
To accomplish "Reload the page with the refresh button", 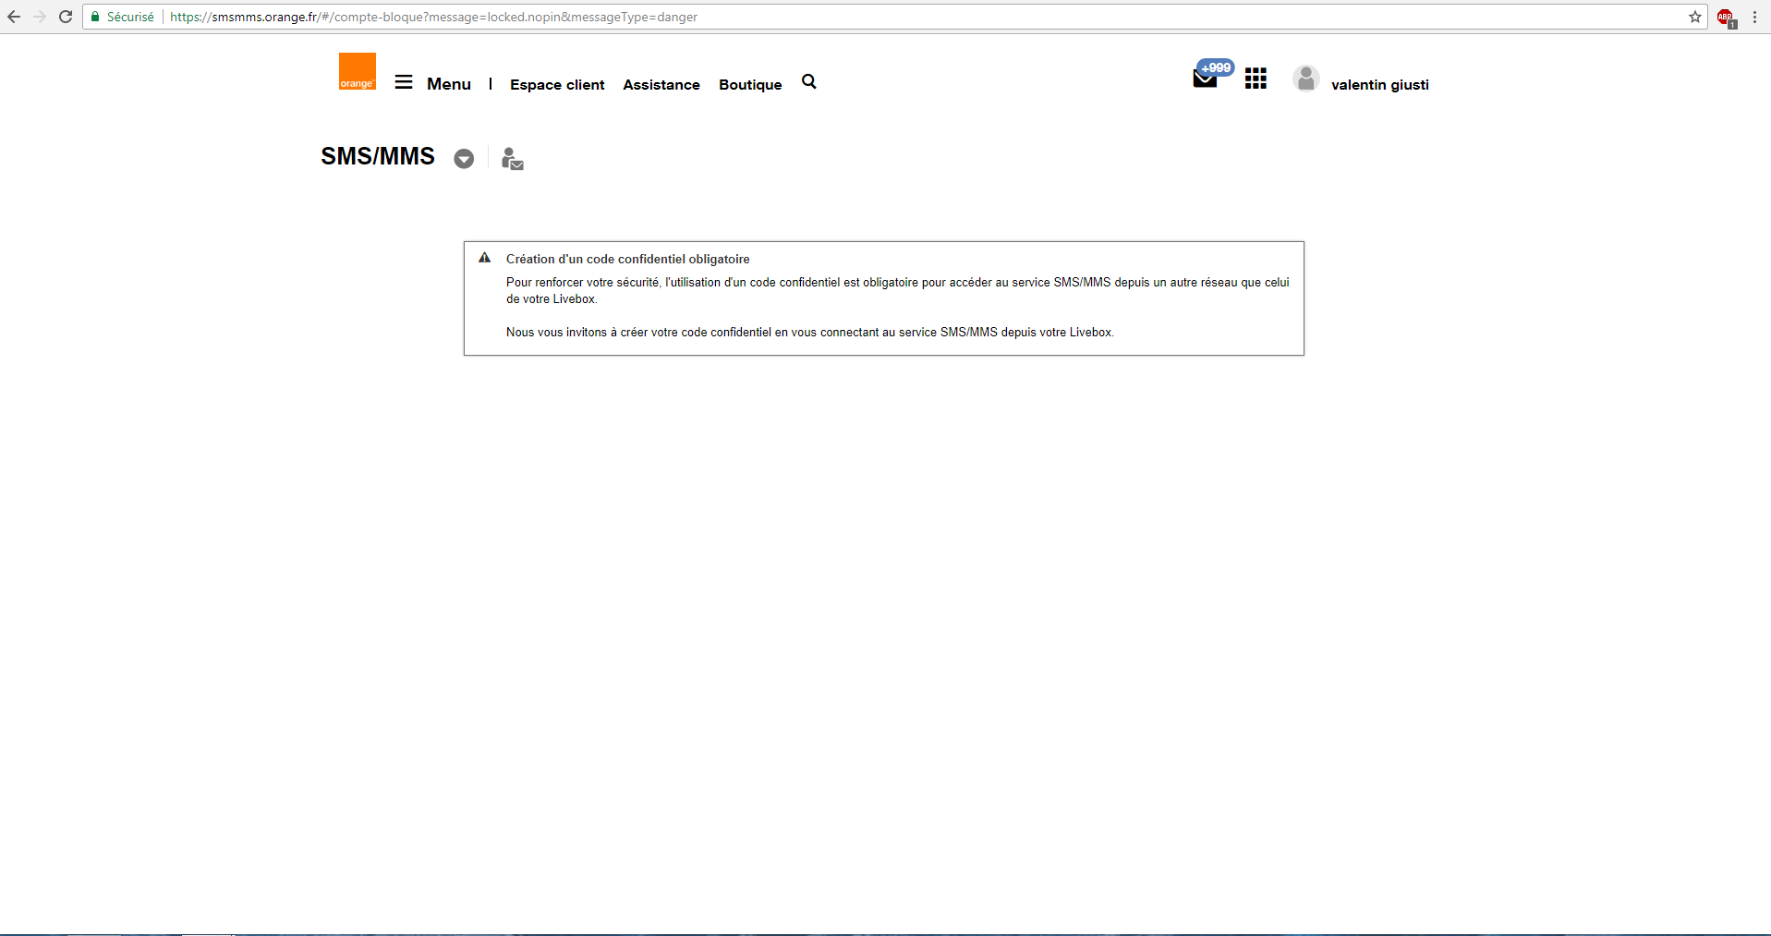I will [x=66, y=17].
